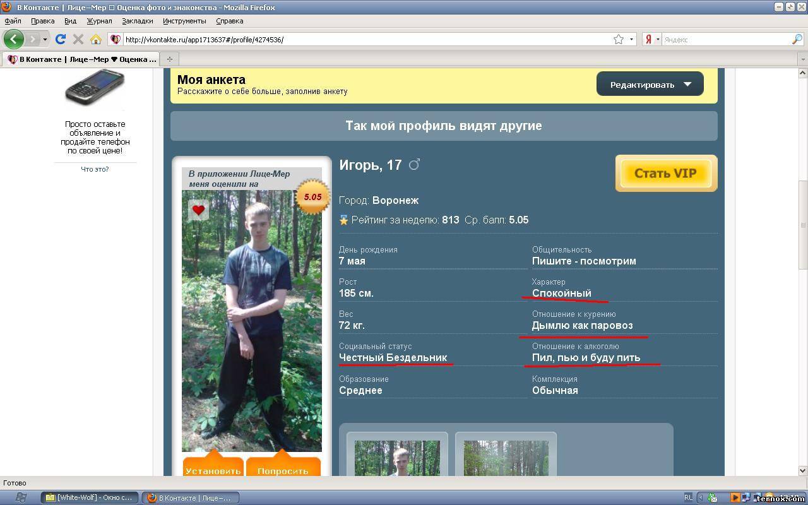Follow the Что это? link
Image resolution: width=808 pixels, height=505 pixels.
[95, 169]
